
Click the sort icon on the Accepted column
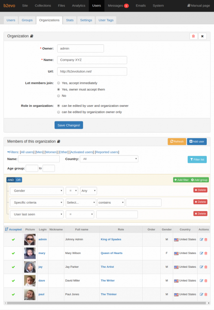tap(6, 229)
